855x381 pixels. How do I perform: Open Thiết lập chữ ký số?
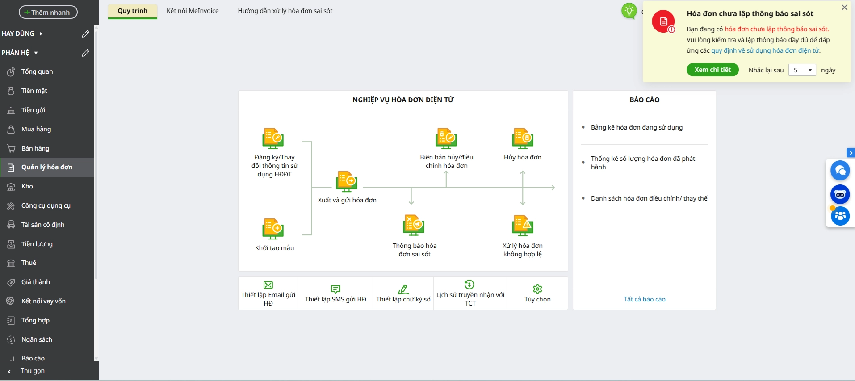point(403,293)
